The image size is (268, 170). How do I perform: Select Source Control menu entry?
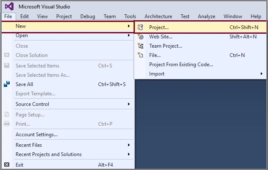[68, 104]
